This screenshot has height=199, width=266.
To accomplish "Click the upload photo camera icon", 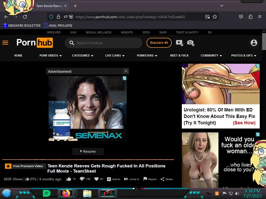I will pos(190,43).
